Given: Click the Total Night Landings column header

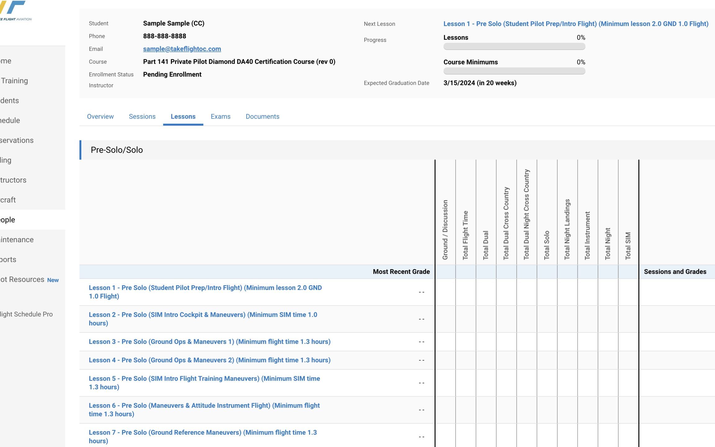Looking at the screenshot, I should tap(567, 229).
